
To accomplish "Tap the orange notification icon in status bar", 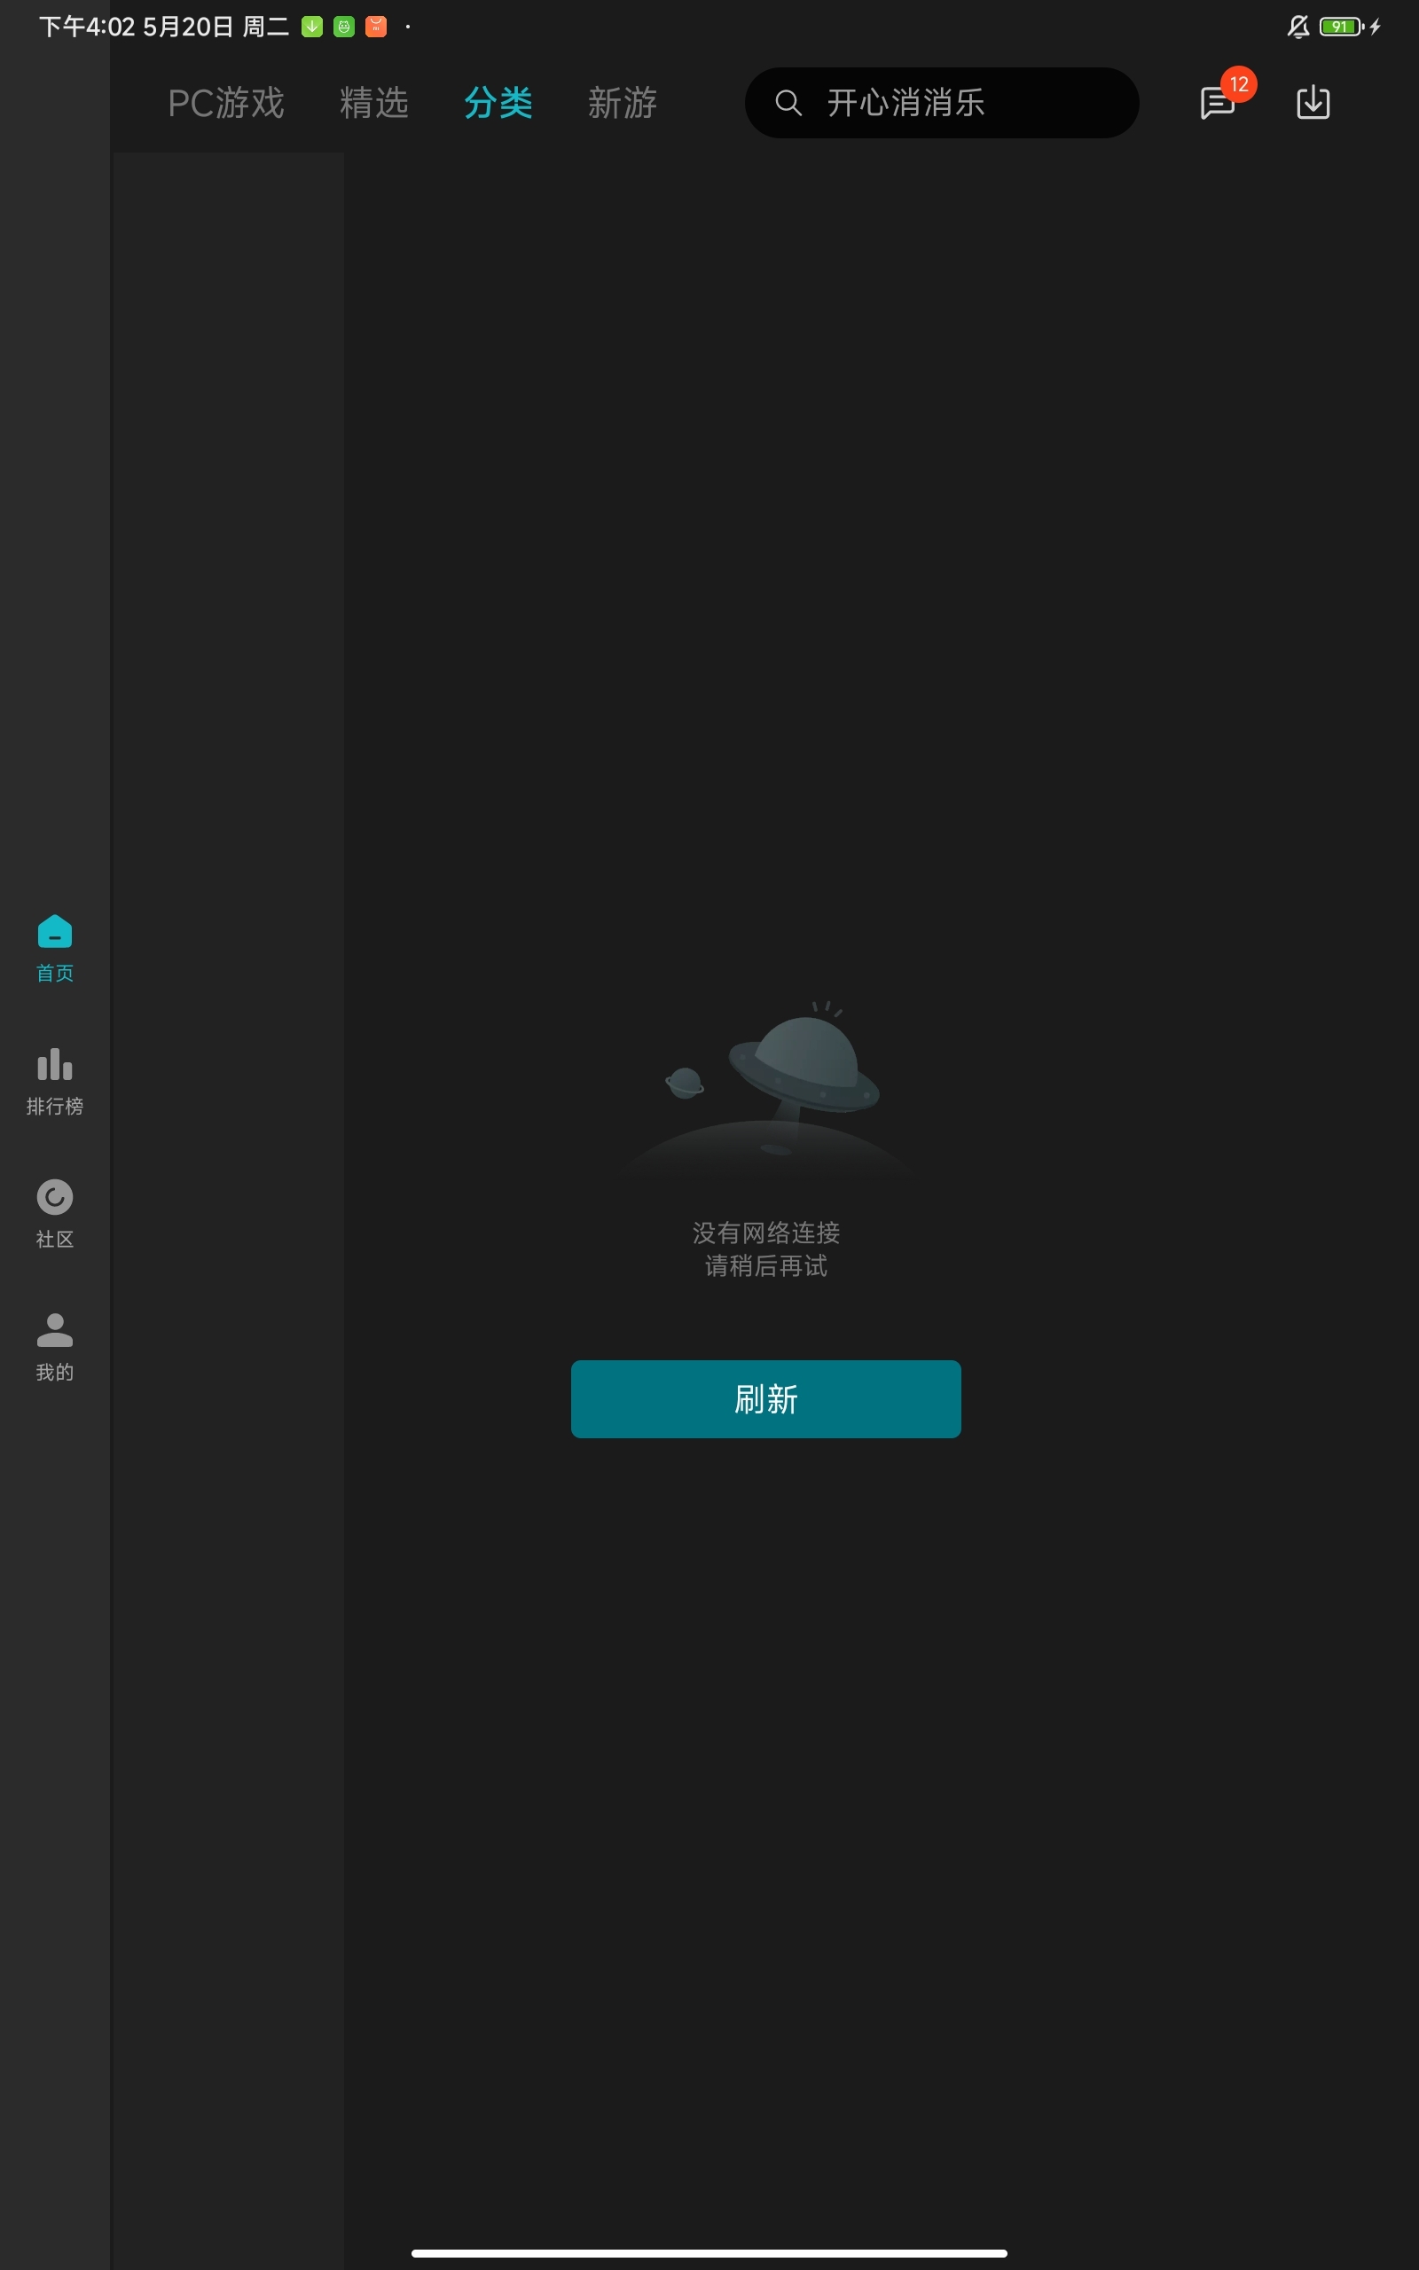I will [x=375, y=27].
